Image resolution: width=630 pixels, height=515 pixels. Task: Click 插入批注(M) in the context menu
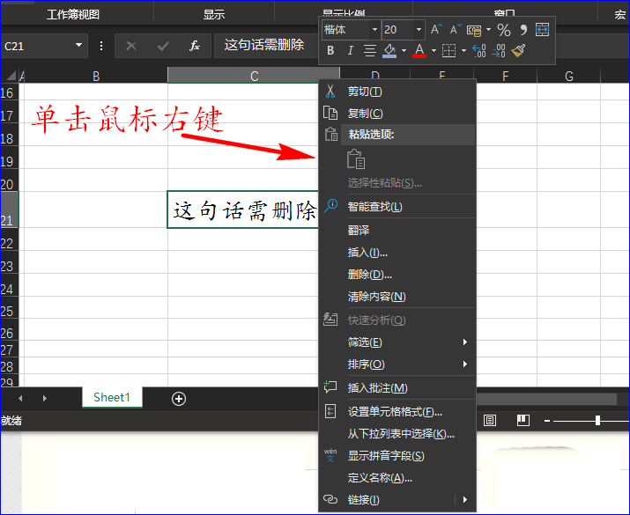pyautogui.click(x=377, y=388)
